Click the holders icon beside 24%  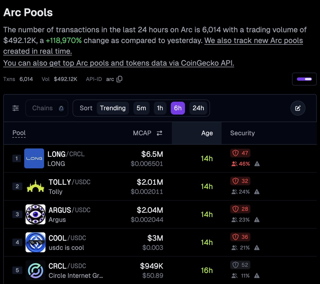234,192
